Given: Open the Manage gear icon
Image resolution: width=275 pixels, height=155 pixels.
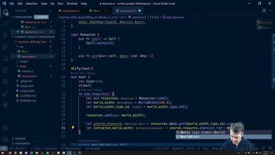Looking at the screenshot, I should click(x=6, y=139).
